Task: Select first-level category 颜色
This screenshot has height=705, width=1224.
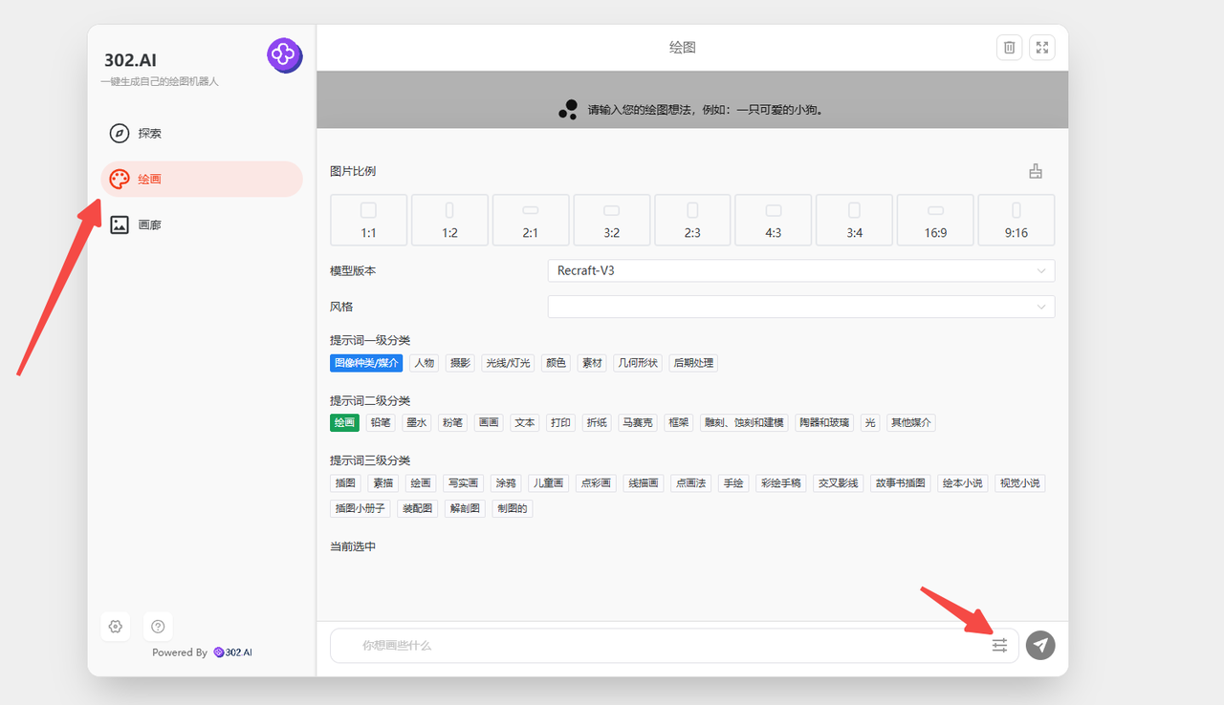Action: 556,363
